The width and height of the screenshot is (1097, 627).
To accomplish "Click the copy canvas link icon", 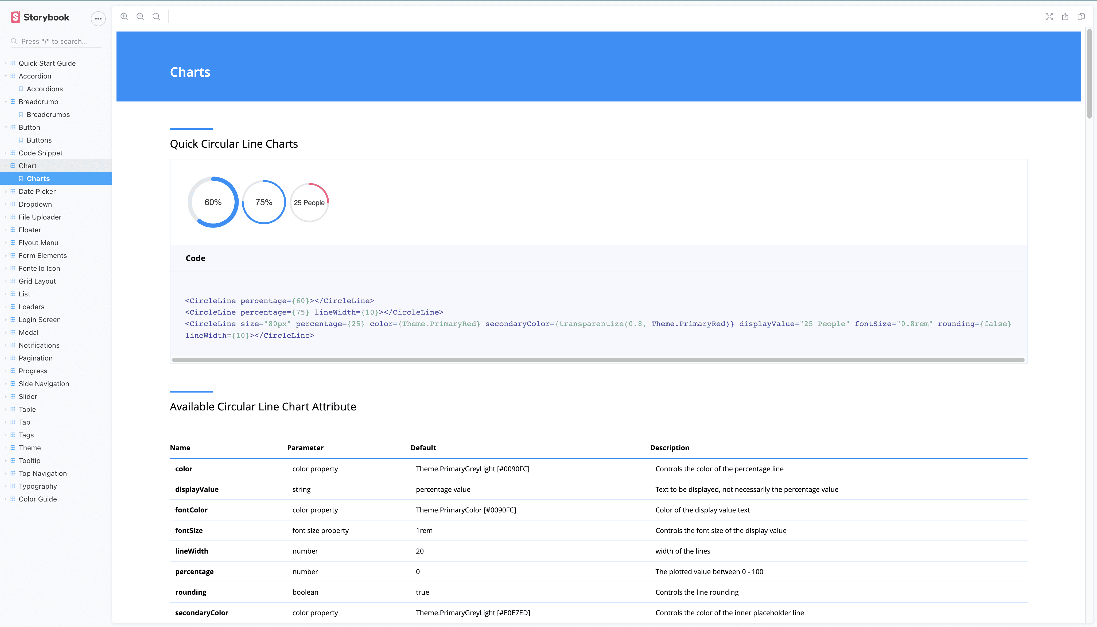I will click(x=1081, y=17).
